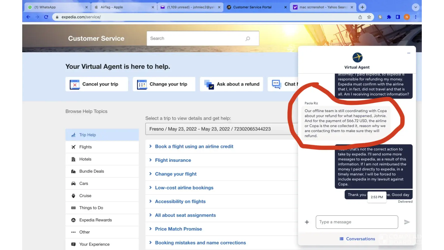Minimize the Virtual Agent chat panel
This screenshot has width=444, height=250.
tap(409, 53)
